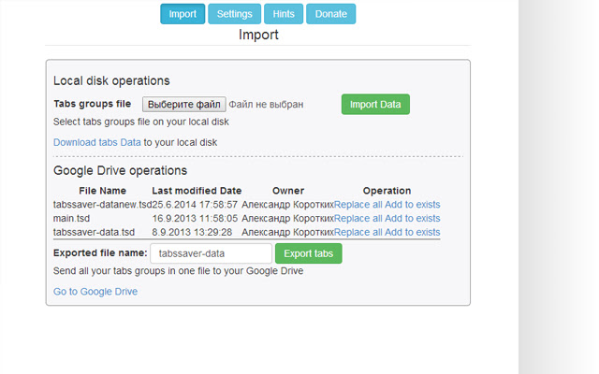The image size is (599, 374).
Task: Click the File Name column header
Action: click(102, 191)
